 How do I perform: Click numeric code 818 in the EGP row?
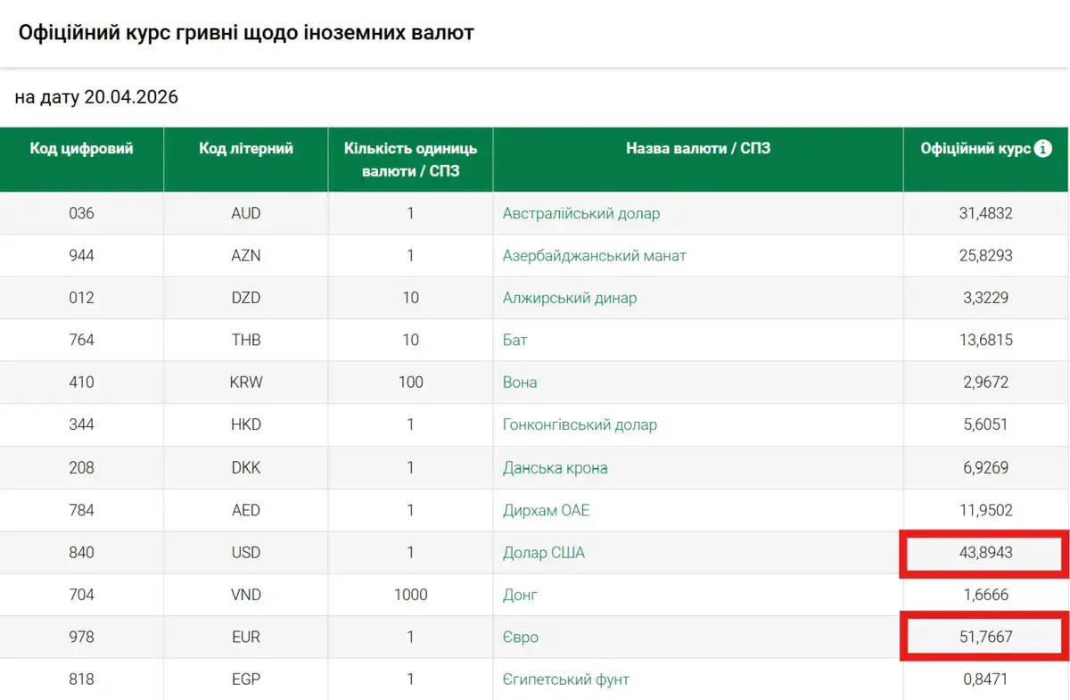81,679
